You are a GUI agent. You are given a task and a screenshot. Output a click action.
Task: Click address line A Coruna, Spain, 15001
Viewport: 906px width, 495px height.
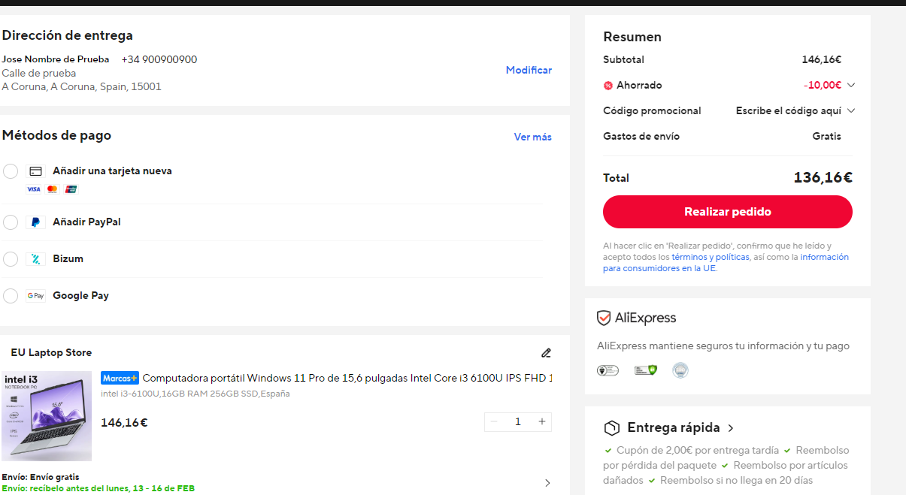pyautogui.click(x=81, y=87)
